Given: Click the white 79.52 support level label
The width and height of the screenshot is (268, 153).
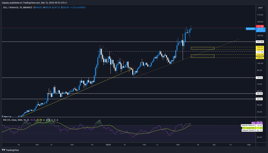Looking at the screenshot, I should 260,77.
